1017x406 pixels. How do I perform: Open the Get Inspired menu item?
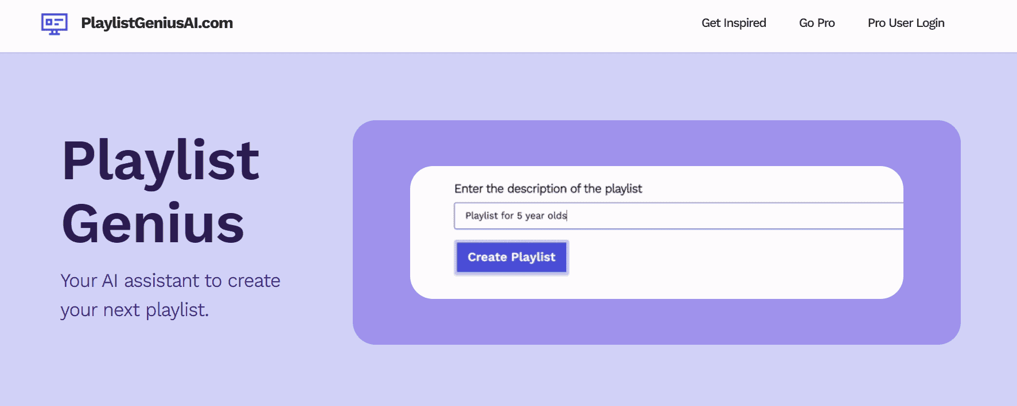(x=734, y=23)
